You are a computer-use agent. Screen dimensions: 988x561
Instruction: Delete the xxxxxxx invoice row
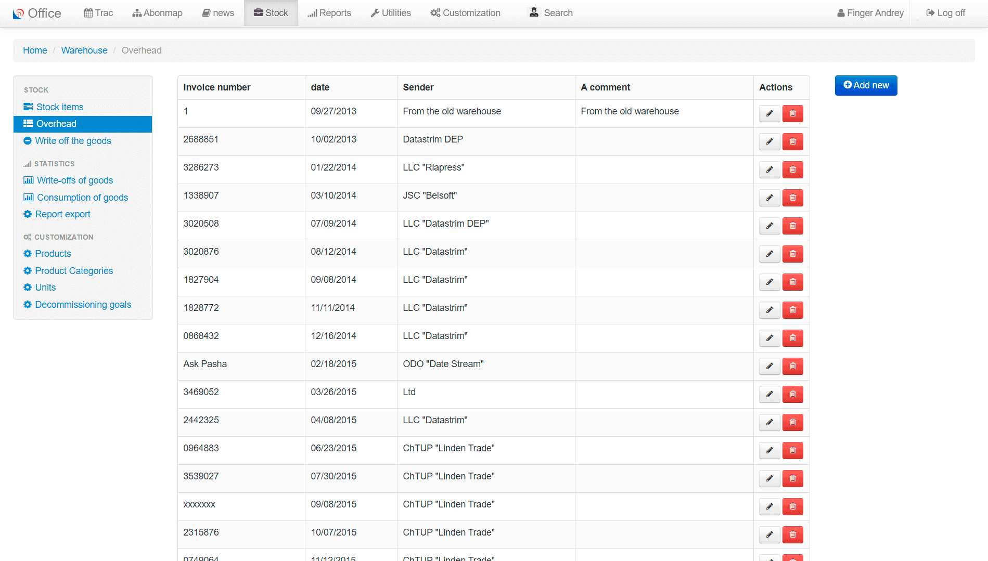[x=793, y=506]
